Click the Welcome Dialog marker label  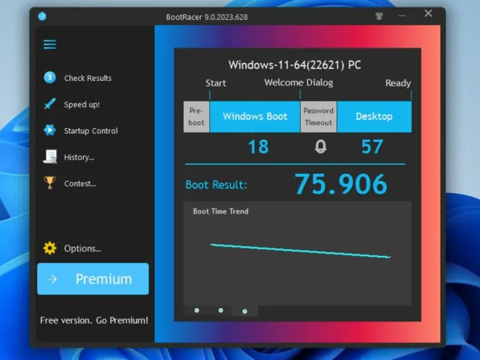click(298, 83)
